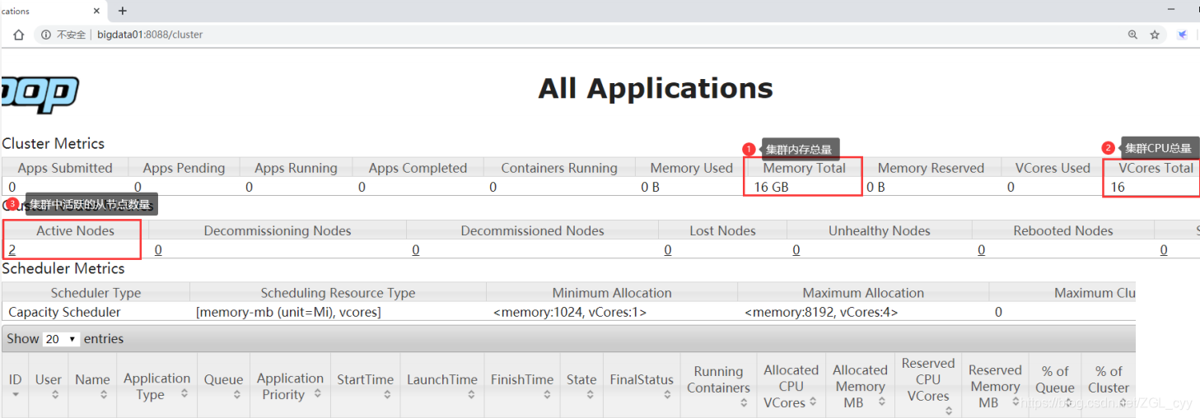Screen dimensions: 1200x418
Task: Open the Active Nodes count link 2
Action: (x=12, y=249)
